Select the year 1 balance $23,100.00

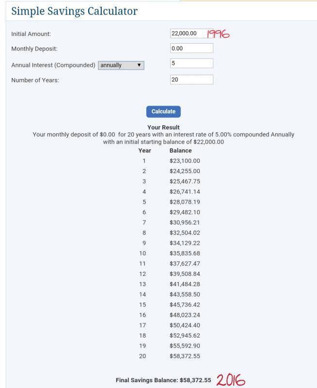185,161
